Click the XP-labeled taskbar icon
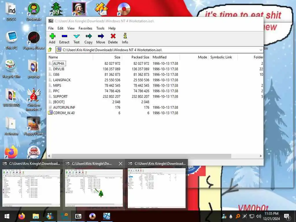 click(107, 216)
